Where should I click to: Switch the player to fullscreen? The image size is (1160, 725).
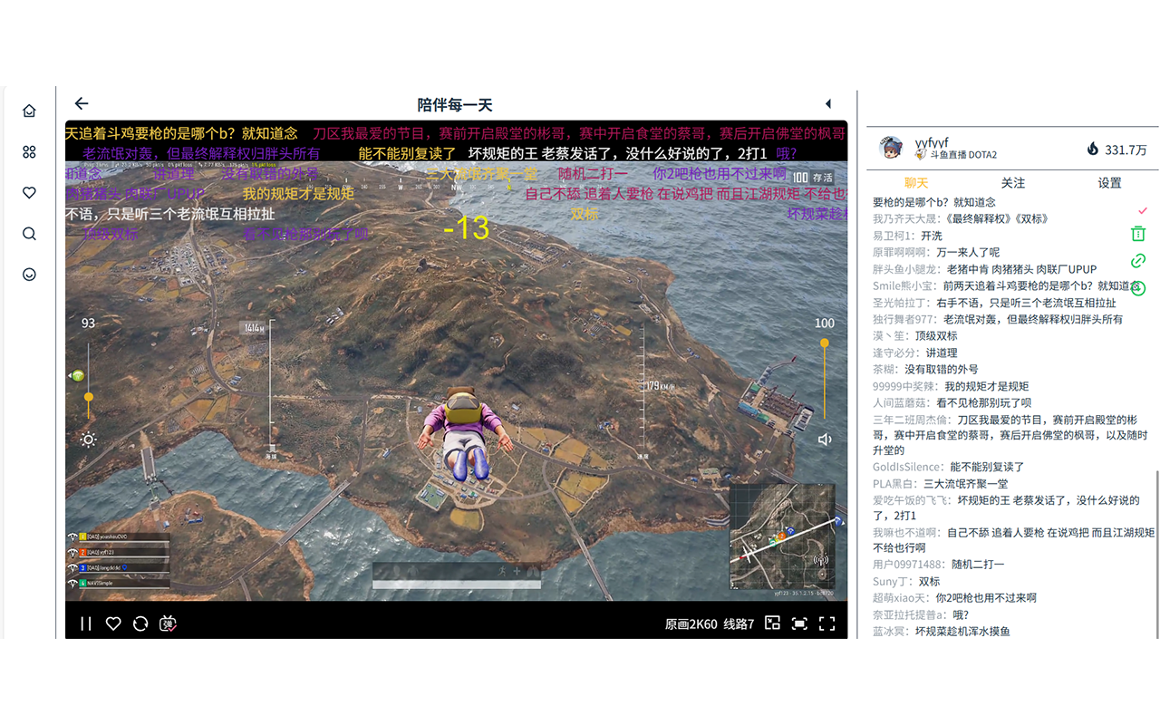(826, 623)
